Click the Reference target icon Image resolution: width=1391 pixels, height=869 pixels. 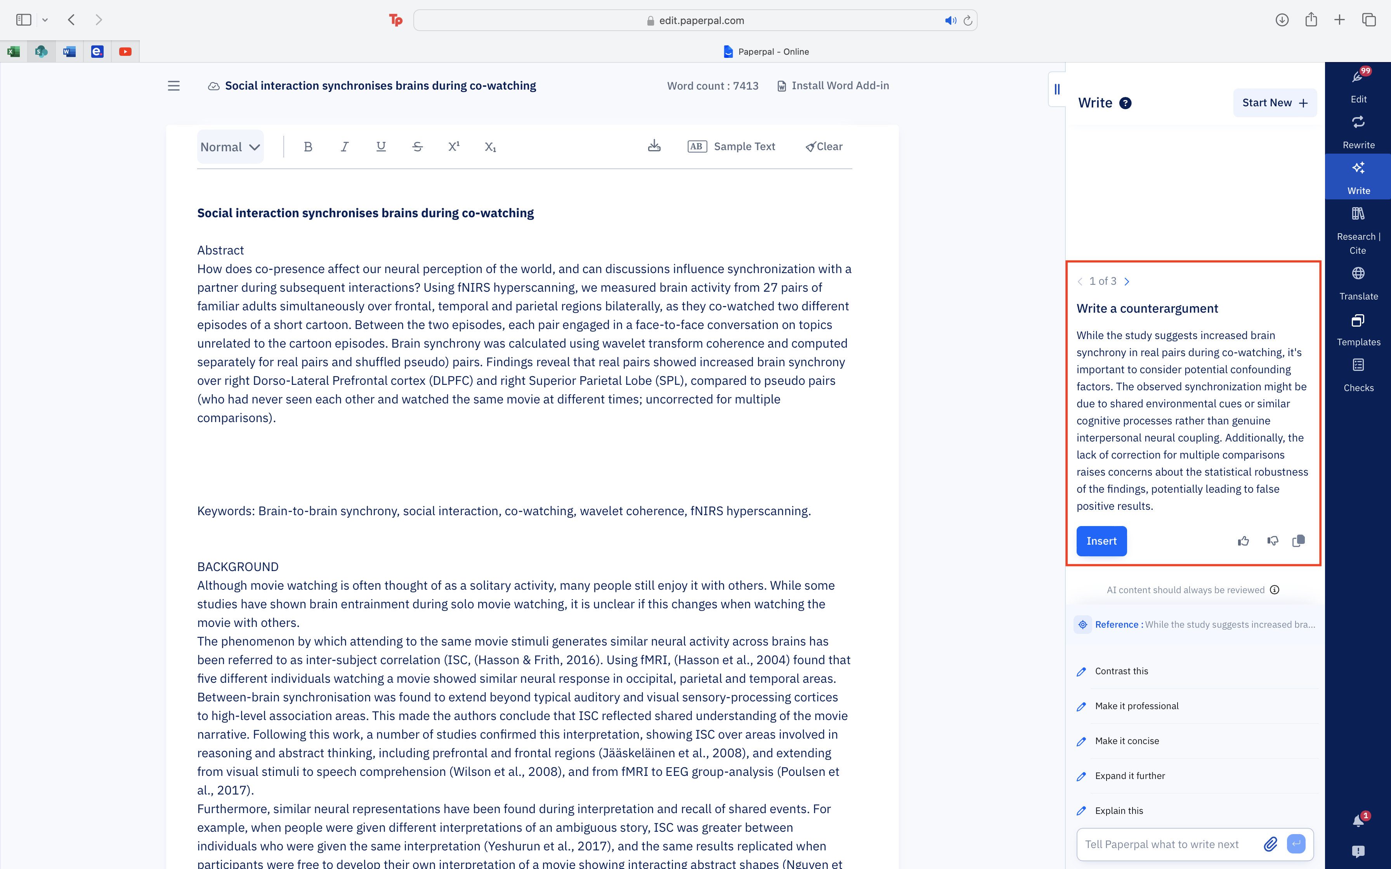1083,625
